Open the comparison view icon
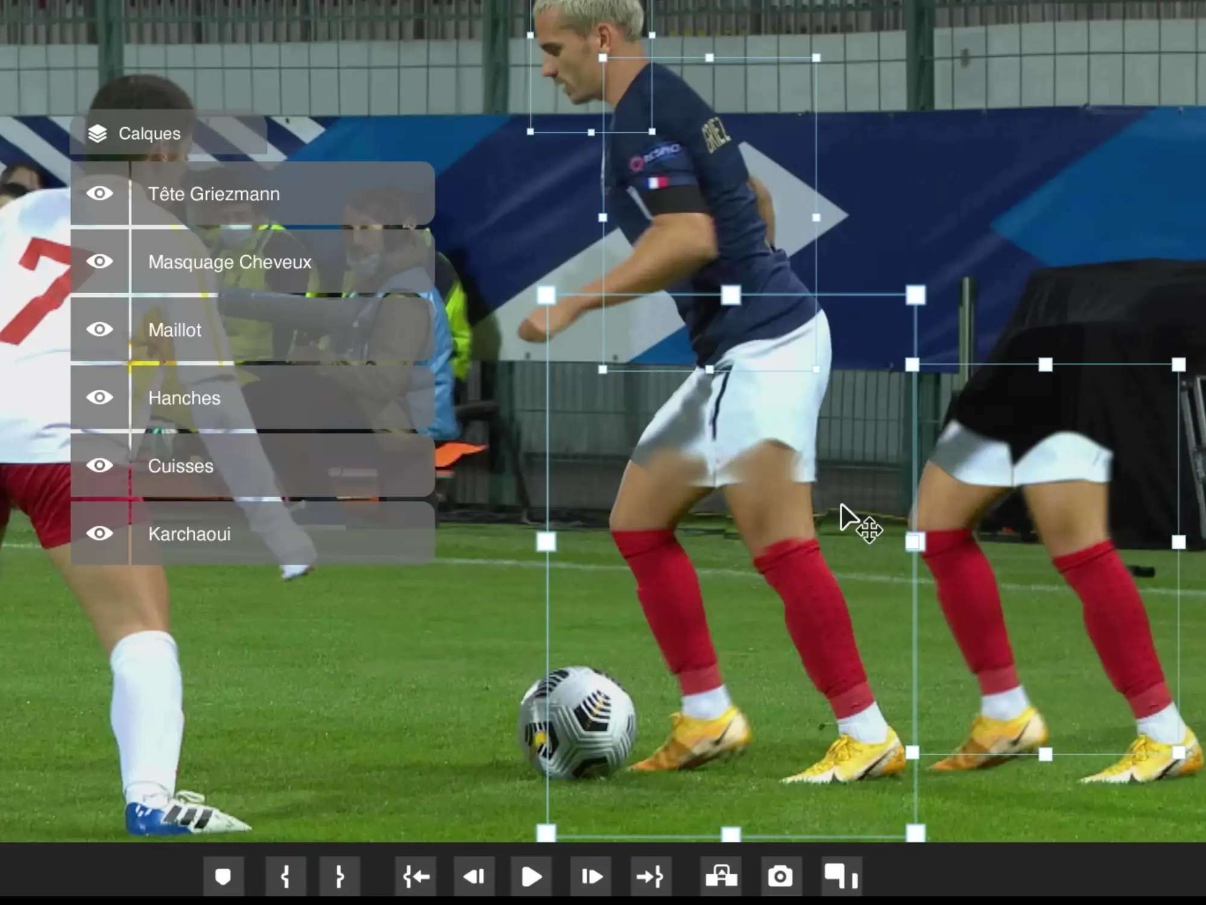 [841, 876]
